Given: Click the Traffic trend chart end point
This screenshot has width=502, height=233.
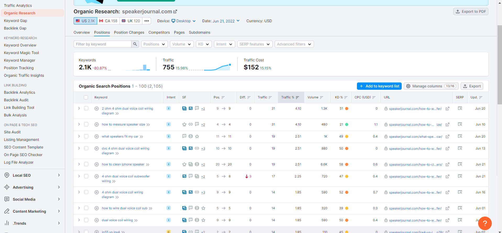Looking at the screenshot, I should 230,65.
